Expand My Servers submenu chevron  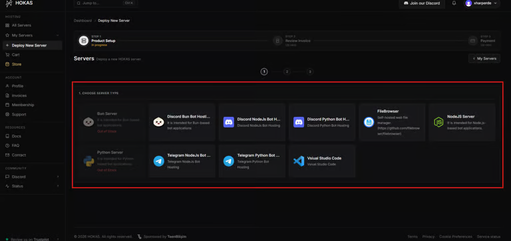click(x=57, y=35)
